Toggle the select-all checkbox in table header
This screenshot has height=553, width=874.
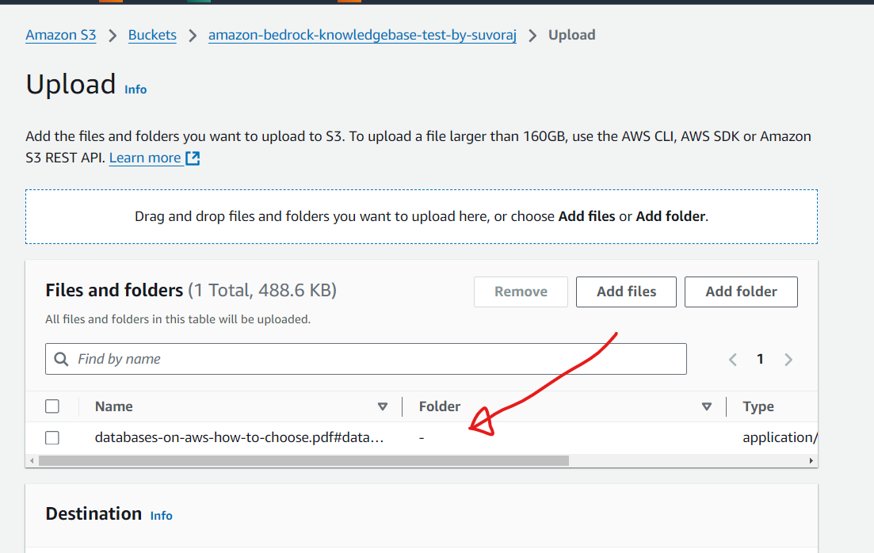[x=52, y=406]
